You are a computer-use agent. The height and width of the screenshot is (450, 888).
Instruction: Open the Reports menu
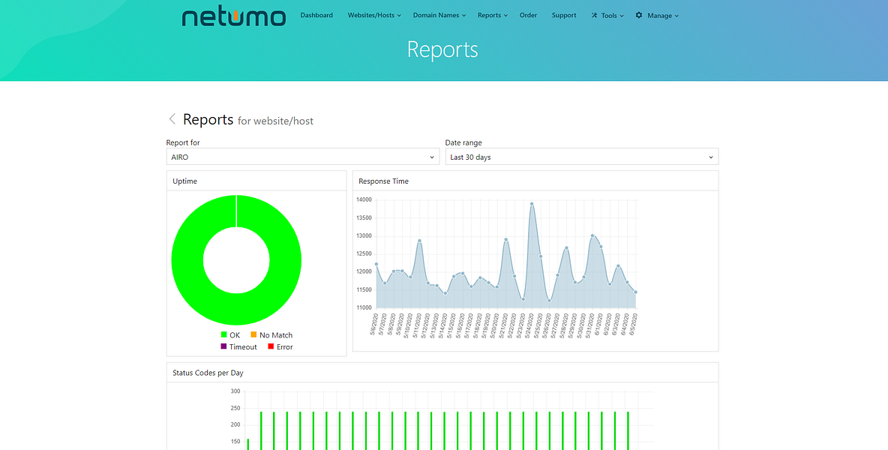(x=493, y=15)
